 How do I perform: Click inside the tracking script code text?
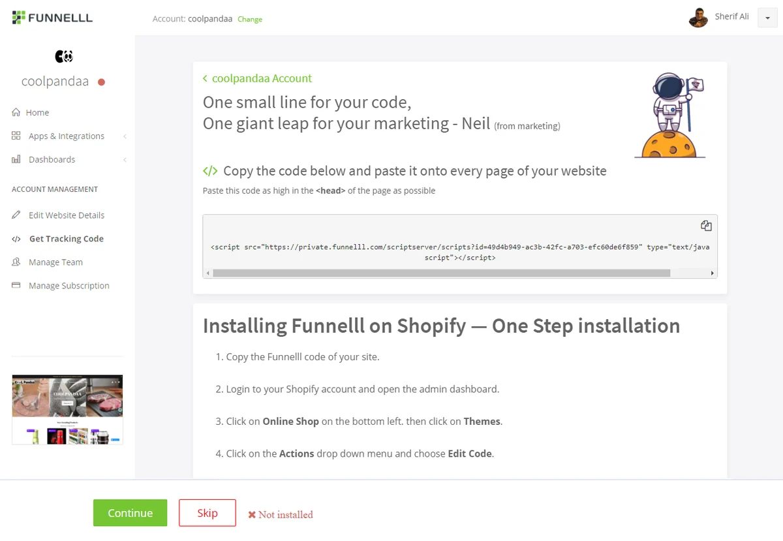[x=460, y=253]
